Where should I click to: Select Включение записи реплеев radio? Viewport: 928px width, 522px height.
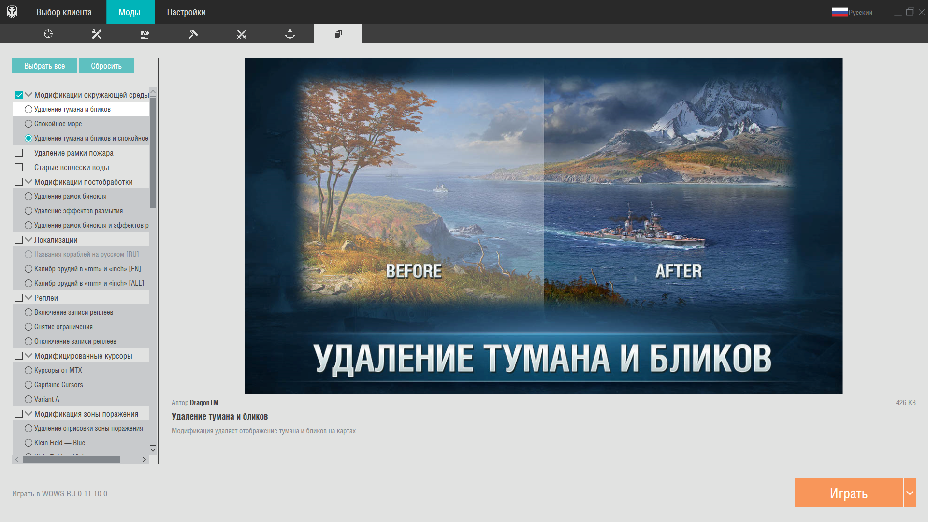point(29,312)
